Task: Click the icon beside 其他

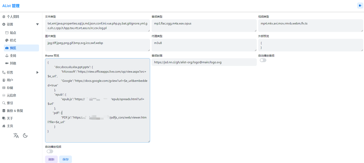Action: 7,63
